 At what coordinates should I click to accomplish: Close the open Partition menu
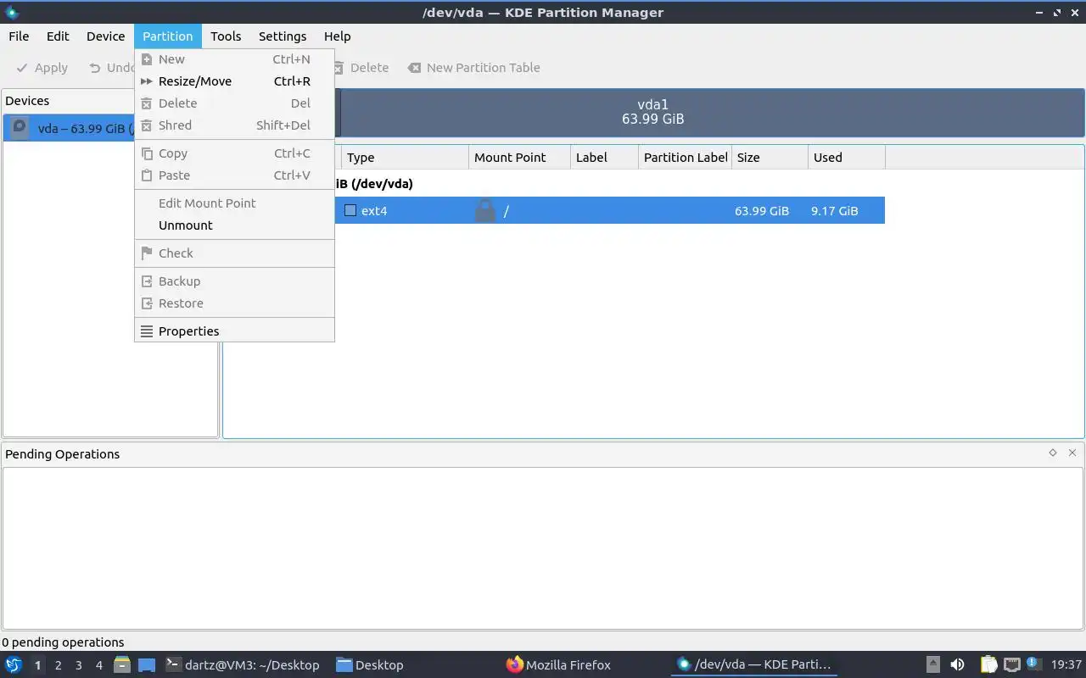pos(167,36)
